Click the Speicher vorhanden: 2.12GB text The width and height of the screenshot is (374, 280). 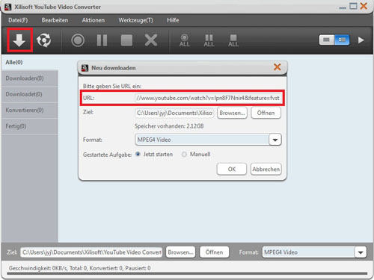(x=169, y=126)
